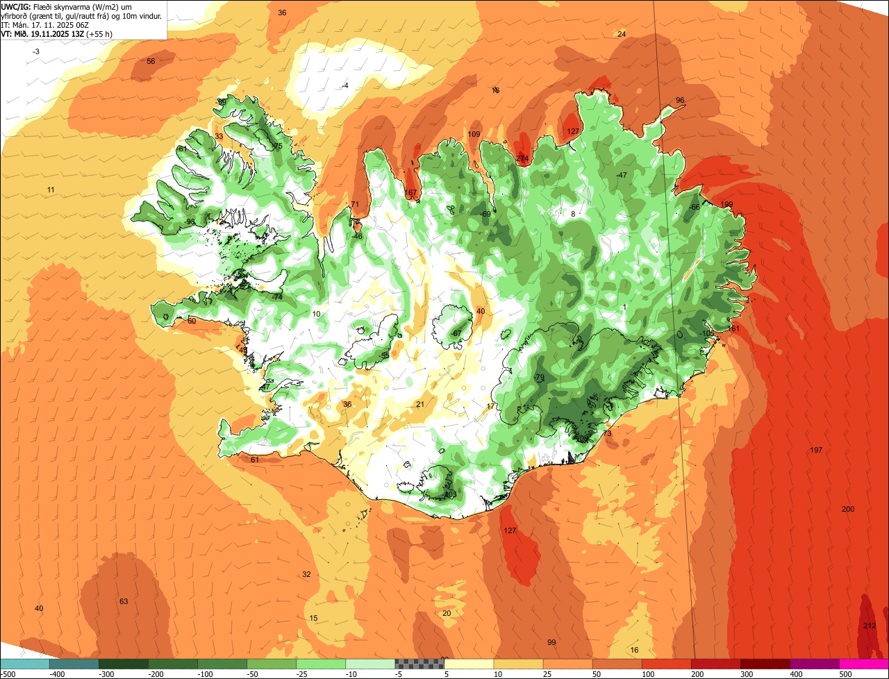Viewport: 889px width, 679px height.
Task: Click the 67 value on the map
Action: click(457, 333)
